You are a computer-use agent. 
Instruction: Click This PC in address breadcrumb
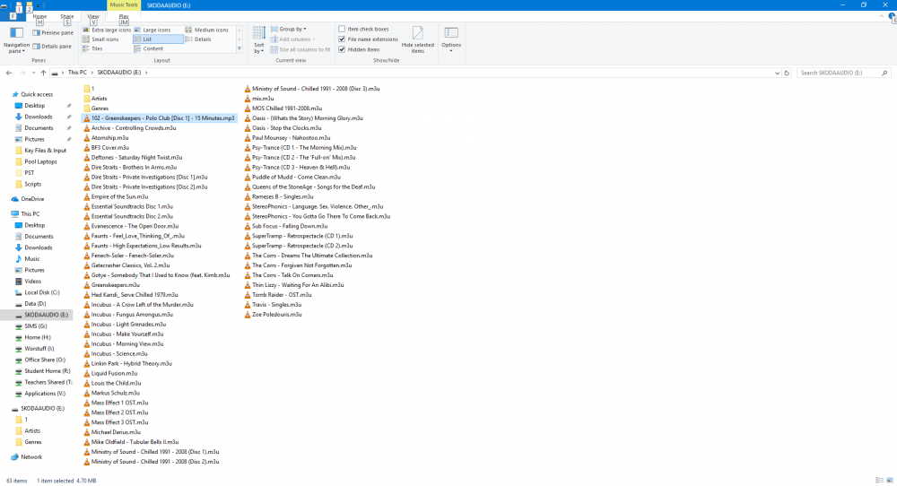77,73
